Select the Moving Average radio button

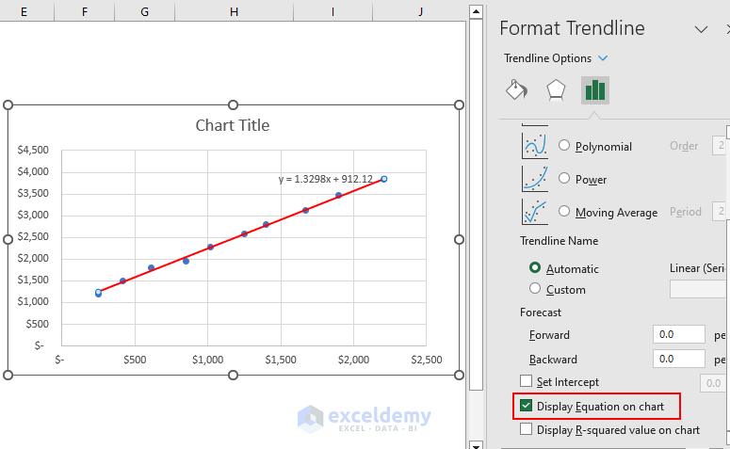[x=564, y=211]
